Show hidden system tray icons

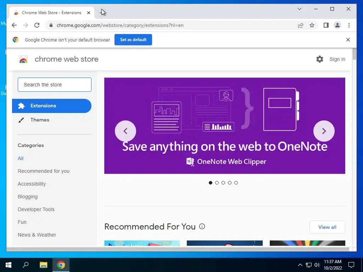point(300,265)
